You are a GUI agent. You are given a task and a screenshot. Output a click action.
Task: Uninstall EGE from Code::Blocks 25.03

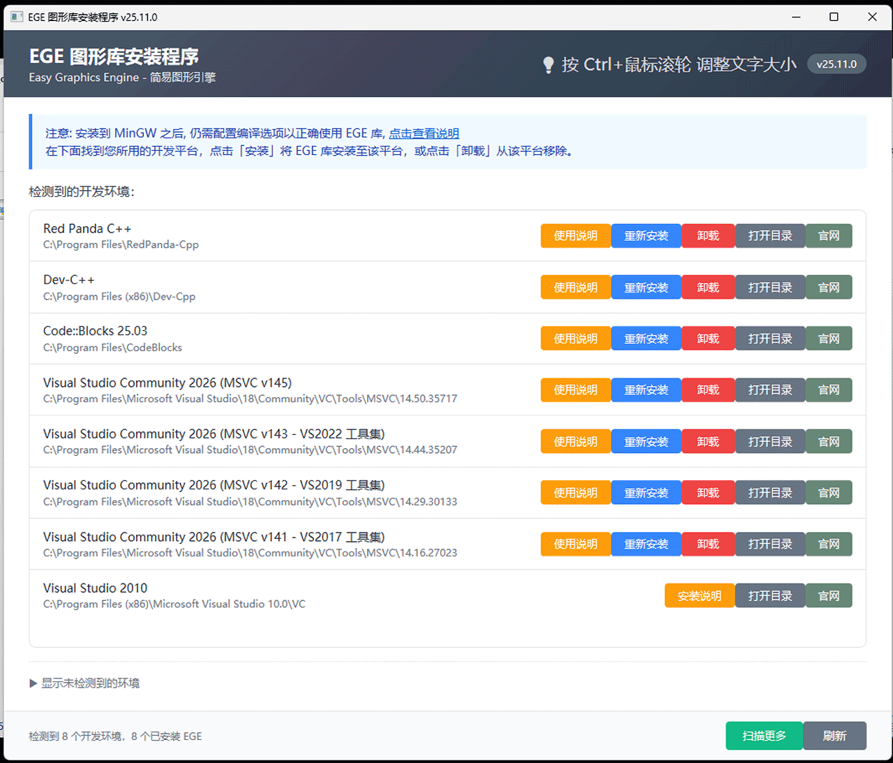(x=707, y=339)
